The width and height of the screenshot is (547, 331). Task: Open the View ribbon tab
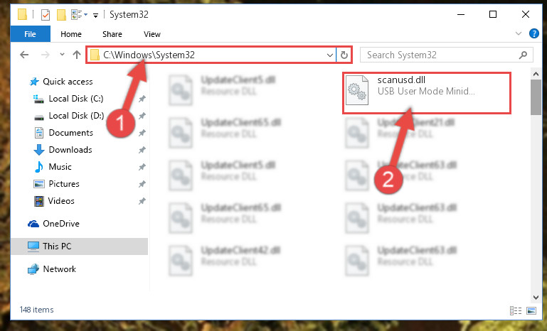coord(152,34)
